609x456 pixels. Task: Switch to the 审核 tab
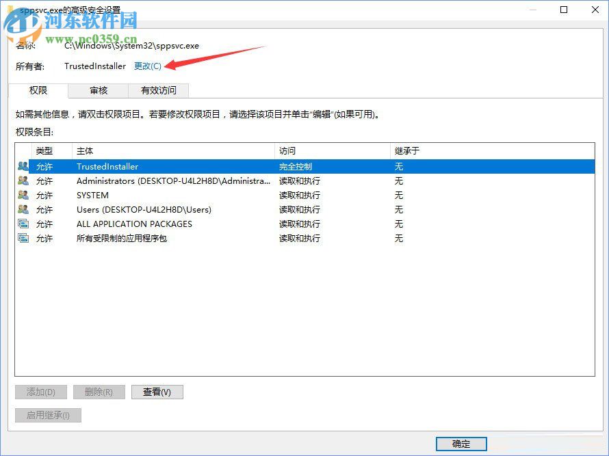coord(98,90)
